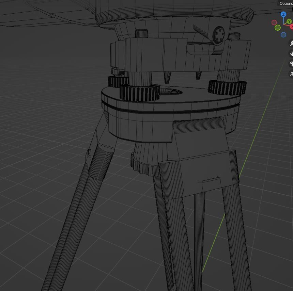Viewport: 293px width, 291px height.
Task: Toggle perspective/orthographic grid button
Action: 291,74
